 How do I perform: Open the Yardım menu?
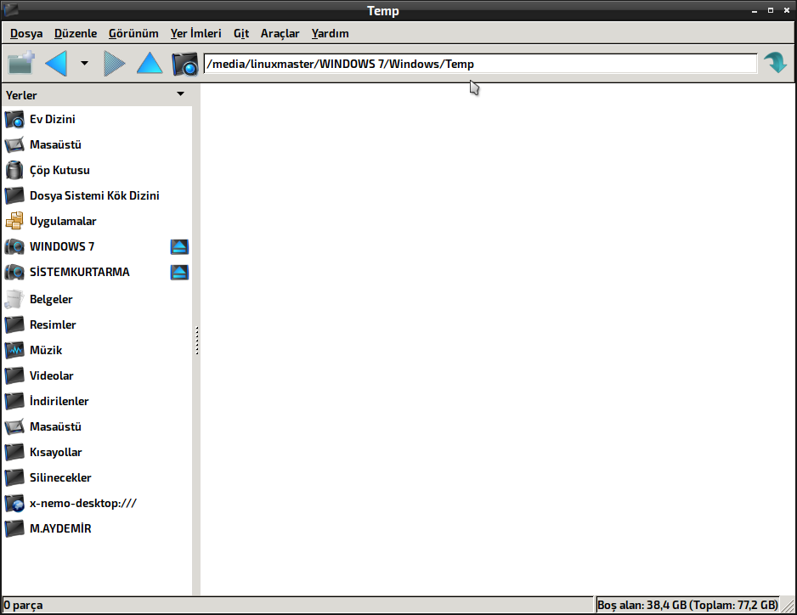[331, 33]
